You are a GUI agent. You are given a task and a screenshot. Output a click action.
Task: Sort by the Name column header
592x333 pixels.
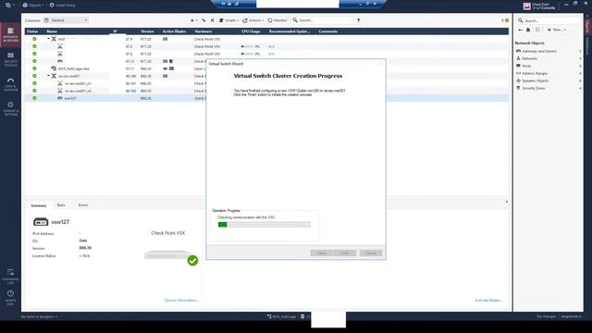pos(52,31)
